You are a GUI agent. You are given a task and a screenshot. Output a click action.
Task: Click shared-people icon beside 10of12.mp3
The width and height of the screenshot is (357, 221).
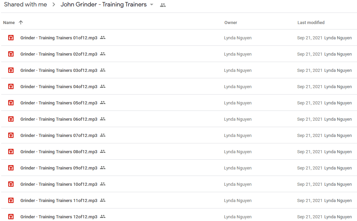click(103, 184)
